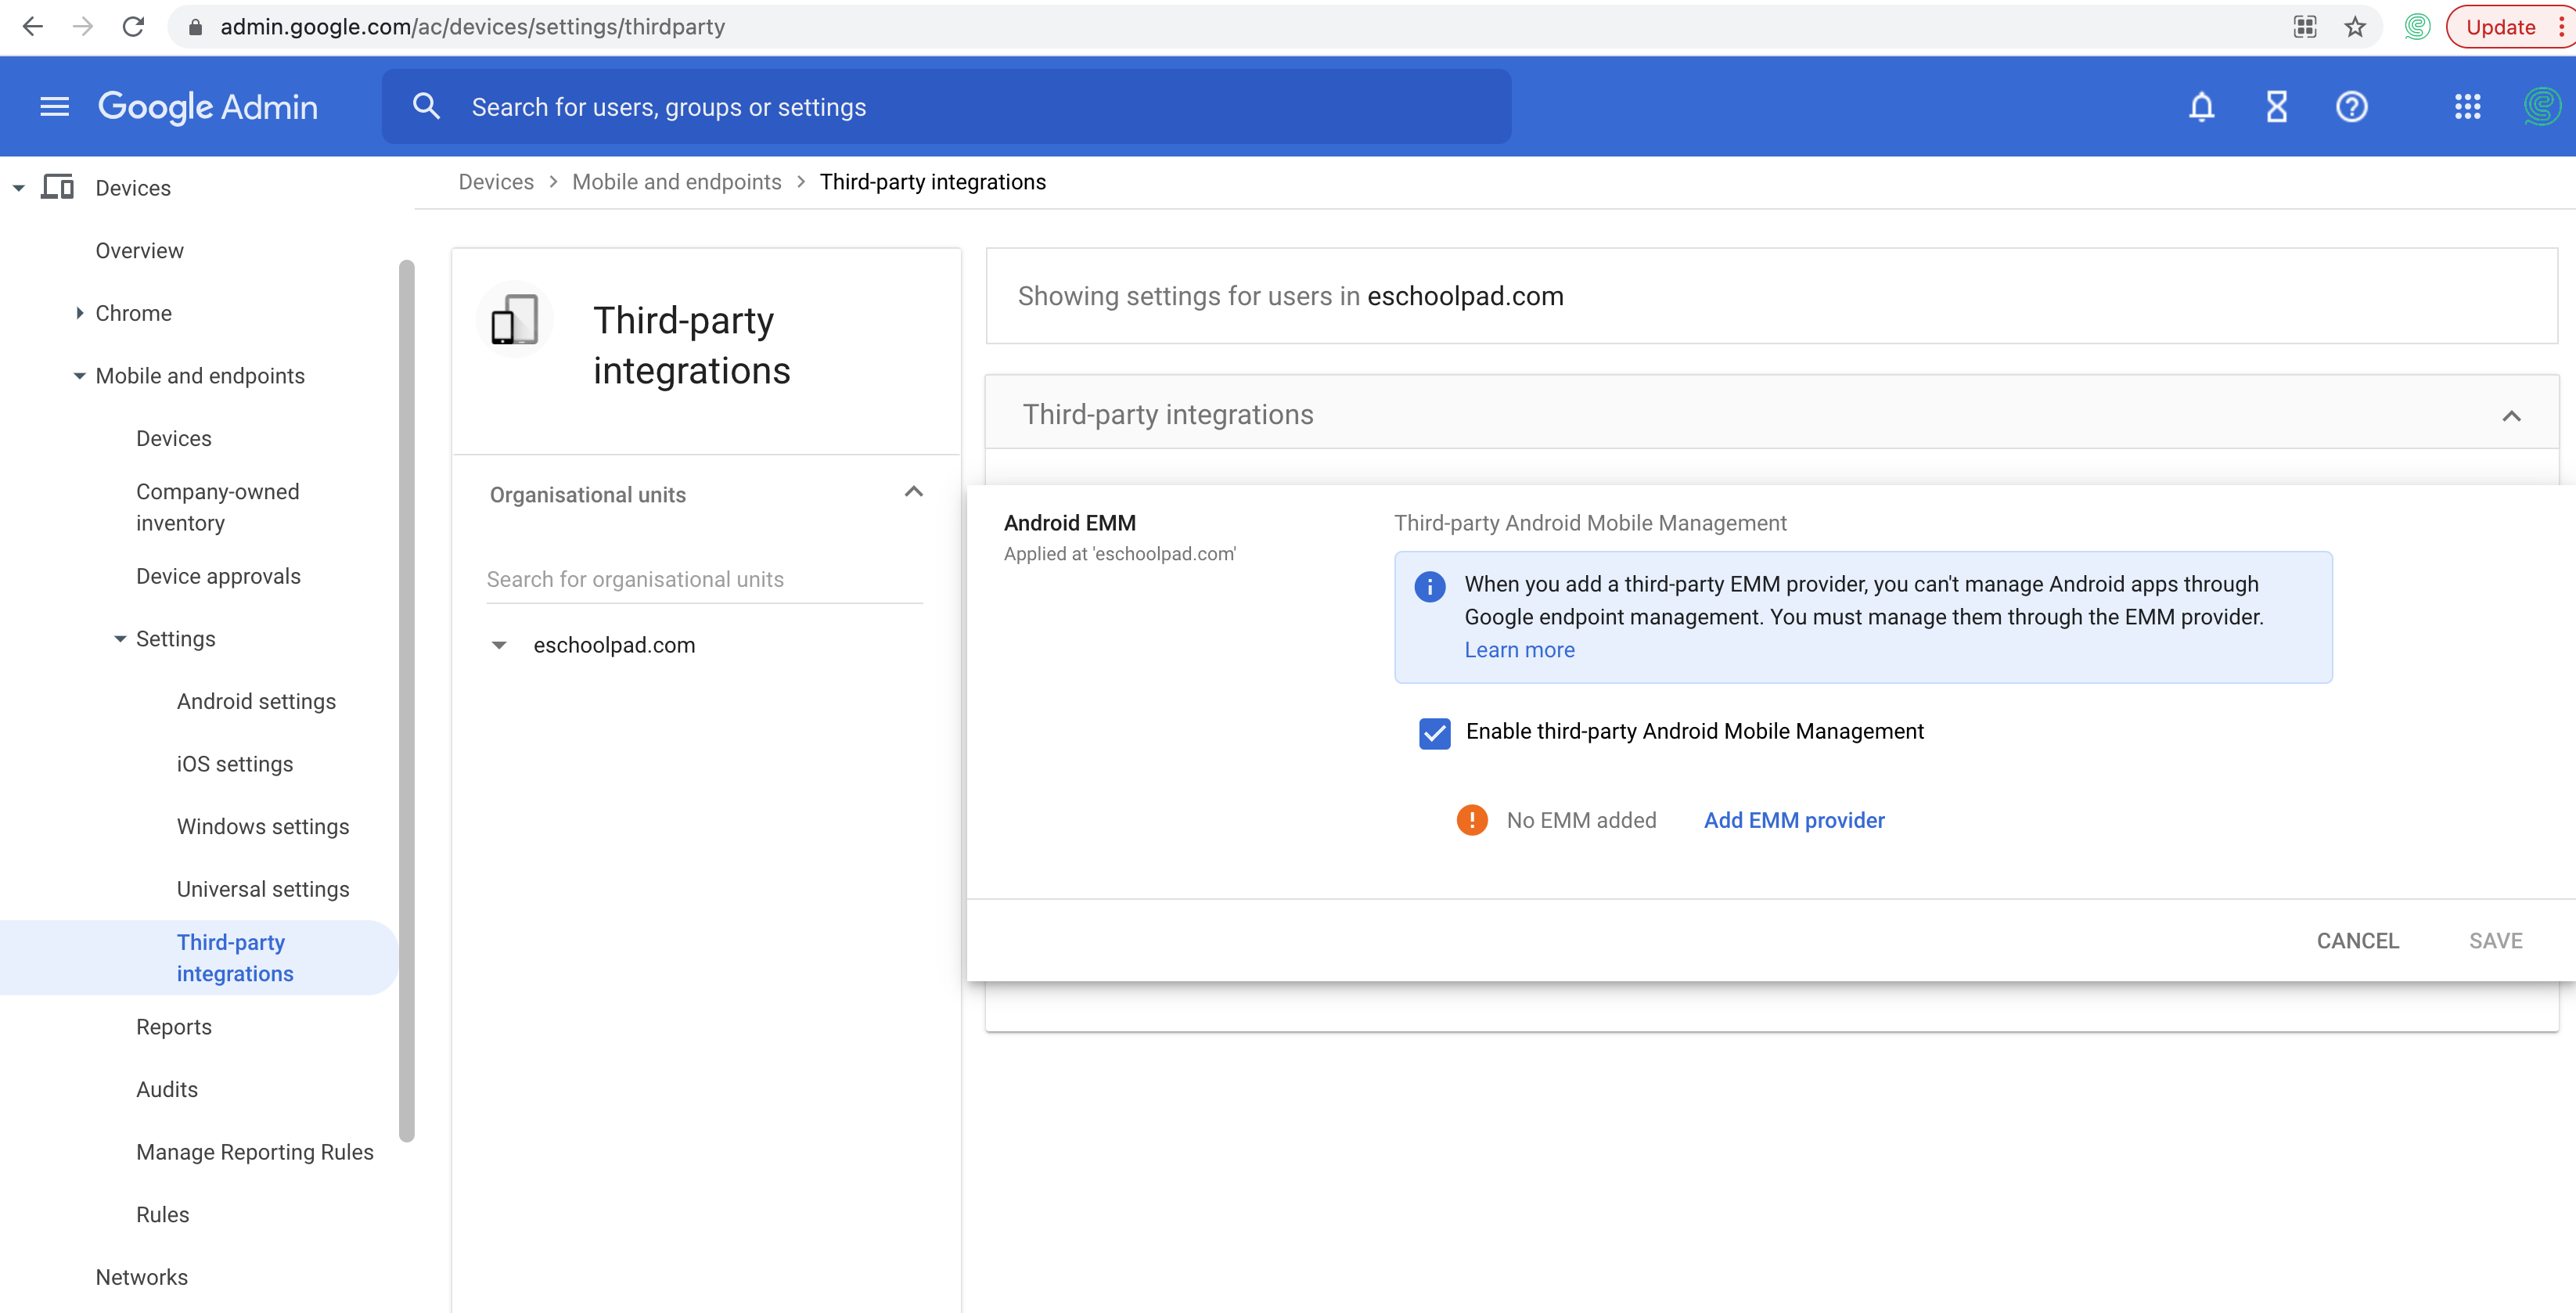Click the Add EMM provider link

1793,820
